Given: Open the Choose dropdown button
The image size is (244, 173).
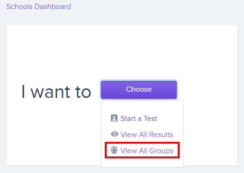Looking at the screenshot, I should [x=139, y=90].
